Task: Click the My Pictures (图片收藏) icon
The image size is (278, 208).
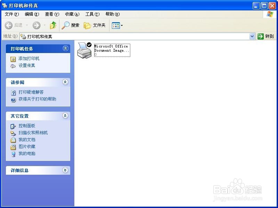Action: click(13, 147)
